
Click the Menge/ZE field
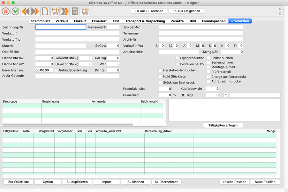coord(232,52)
